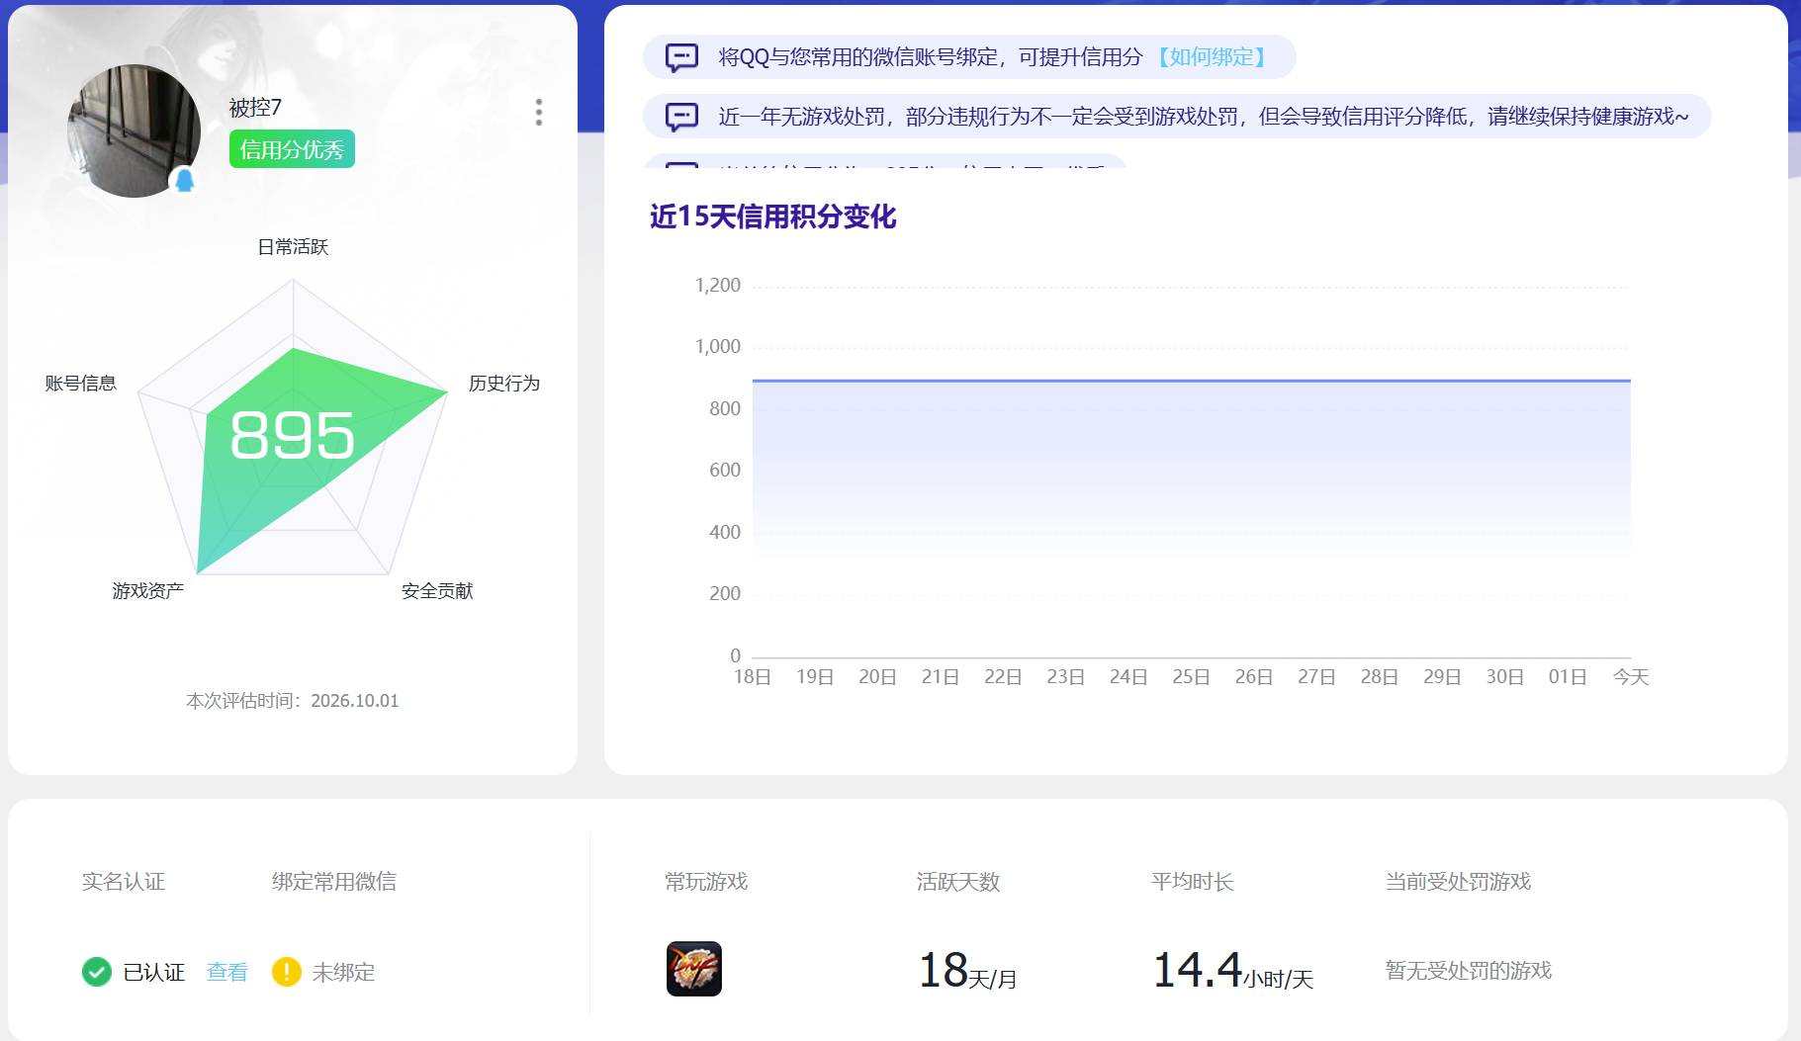Click the 今天 label on chart axis

1631,677
